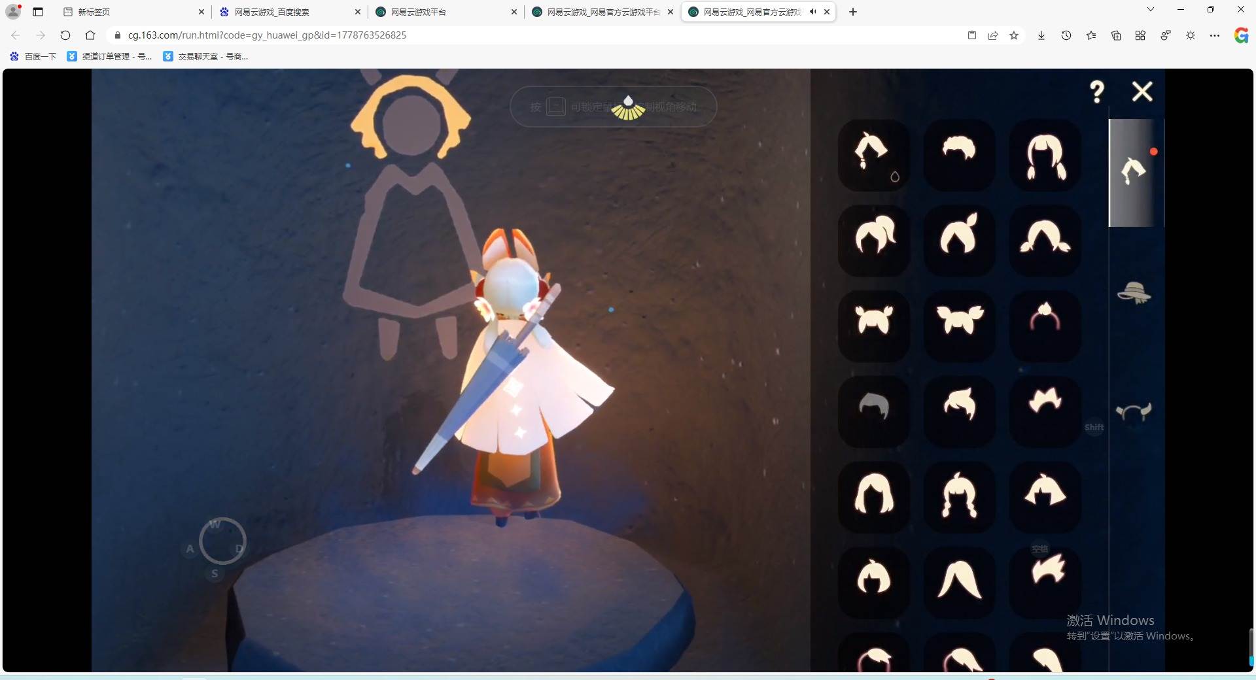
Task: Open the question mark help in the game
Action: [1097, 92]
